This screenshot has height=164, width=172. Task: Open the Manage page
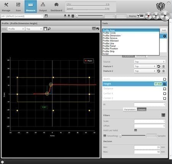[6, 7]
